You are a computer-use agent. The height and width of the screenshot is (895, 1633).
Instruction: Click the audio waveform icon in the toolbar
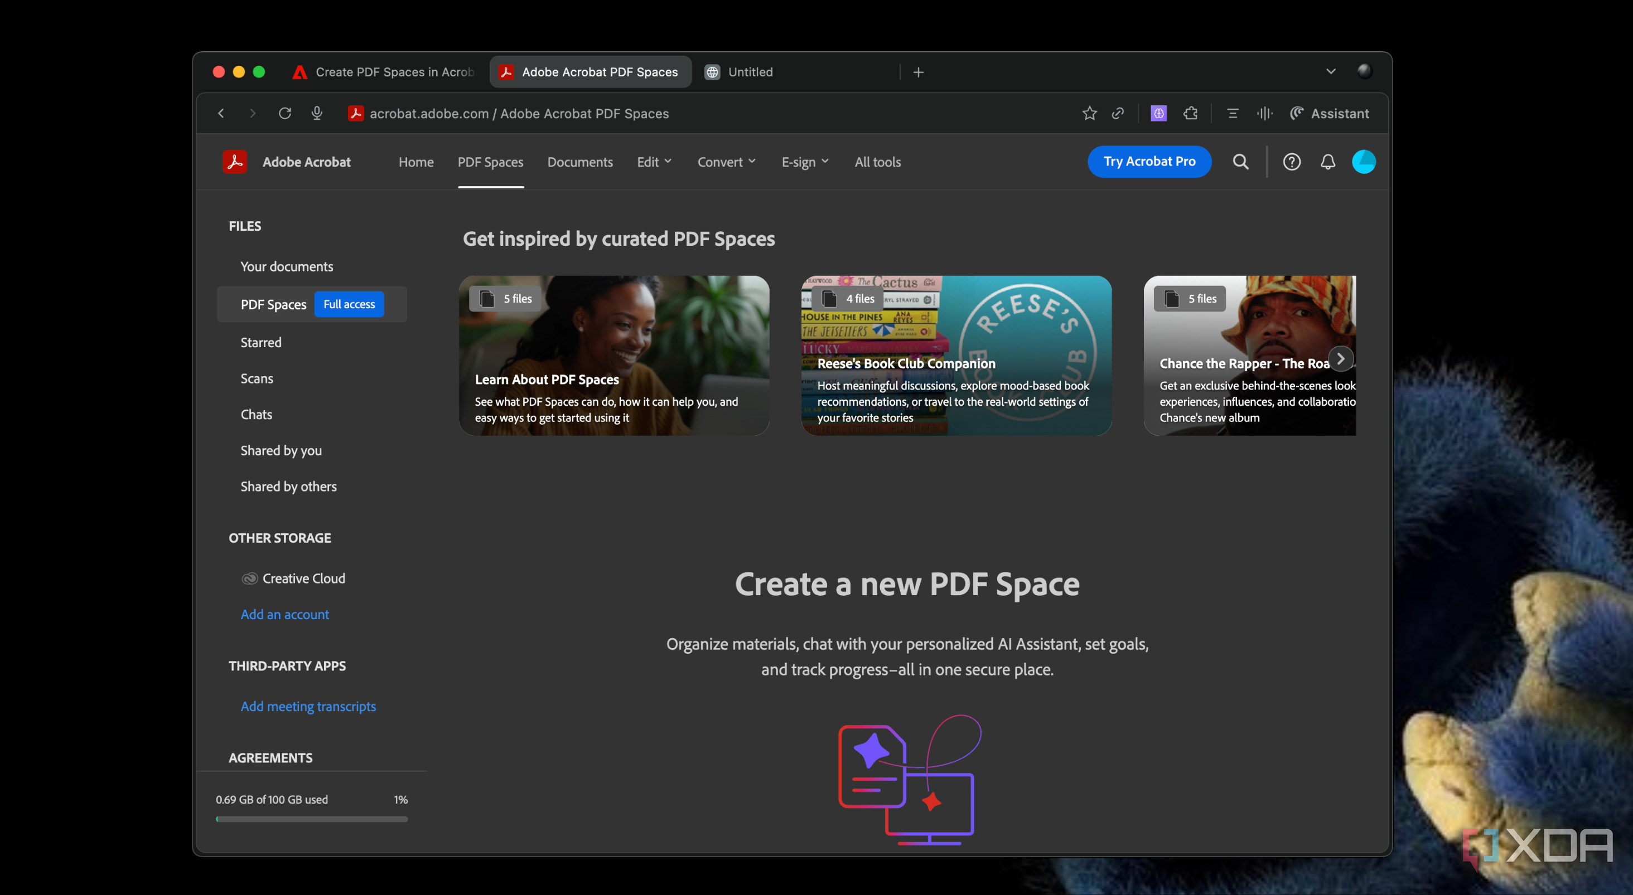1264,113
